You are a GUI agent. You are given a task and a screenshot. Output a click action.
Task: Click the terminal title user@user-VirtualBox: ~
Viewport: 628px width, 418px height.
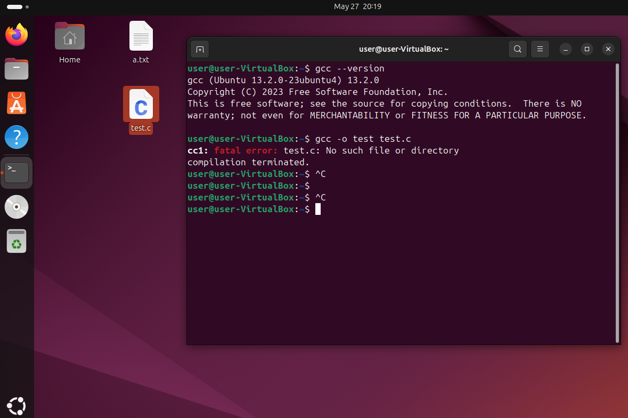click(x=404, y=49)
